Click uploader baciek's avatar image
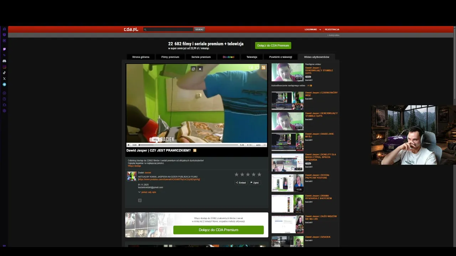 (132, 176)
